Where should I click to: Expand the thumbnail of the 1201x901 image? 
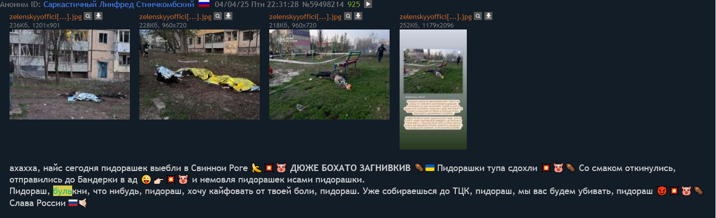coord(70,74)
